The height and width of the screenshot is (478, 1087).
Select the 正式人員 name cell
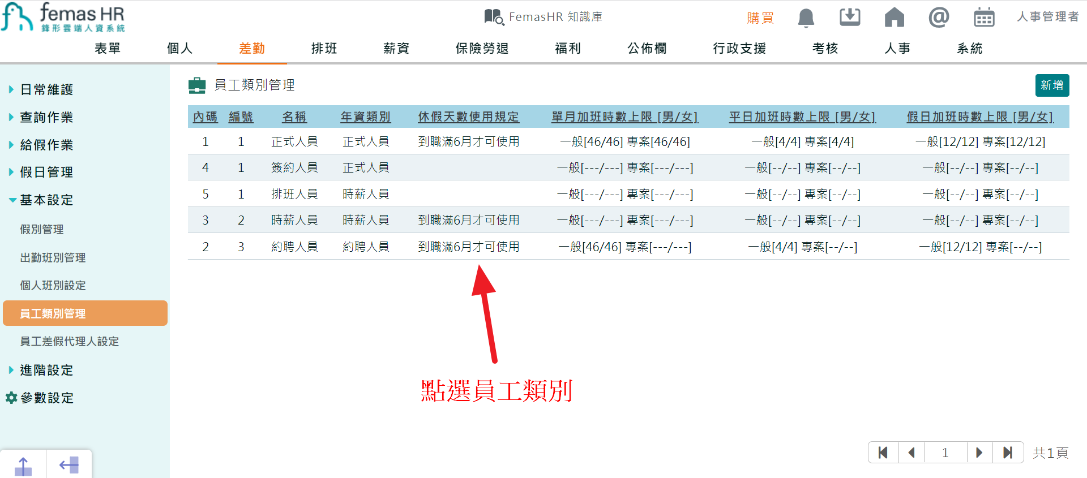pos(294,141)
